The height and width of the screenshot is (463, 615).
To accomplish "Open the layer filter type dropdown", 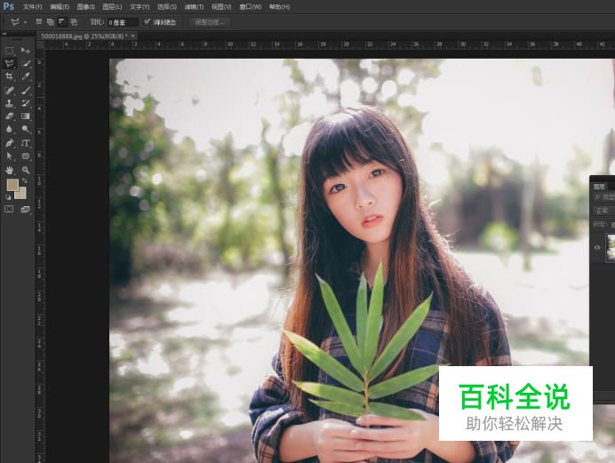I will point(604,197).
